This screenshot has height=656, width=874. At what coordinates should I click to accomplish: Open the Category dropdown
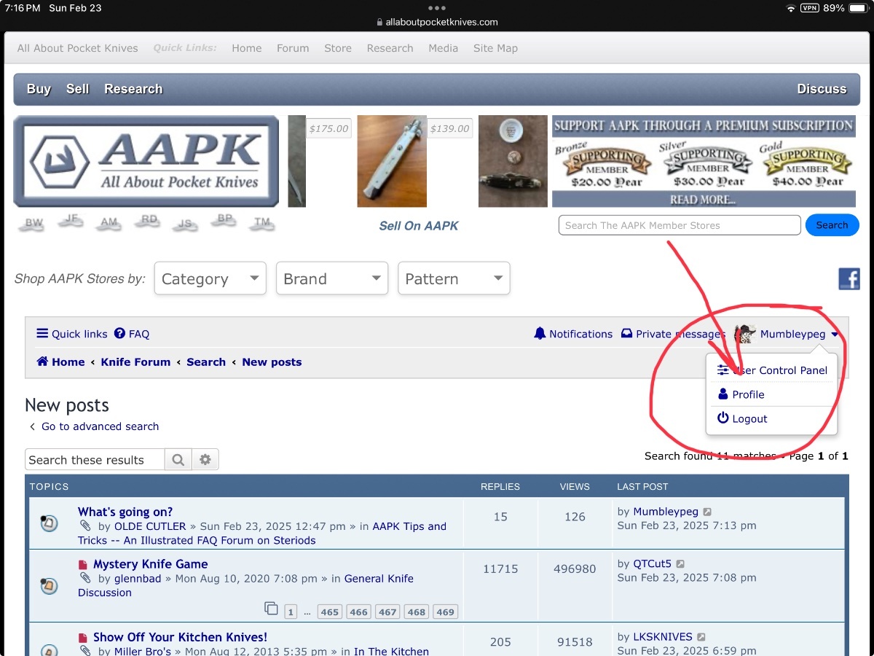210,278
